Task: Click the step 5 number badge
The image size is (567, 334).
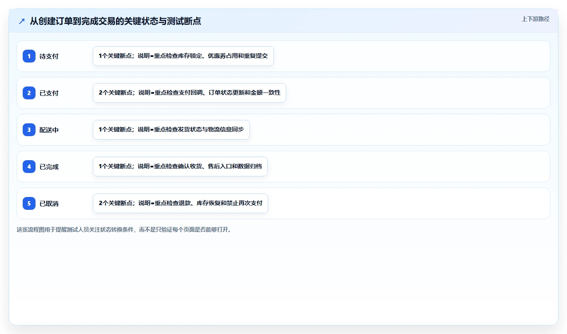Action: [29, 203]
